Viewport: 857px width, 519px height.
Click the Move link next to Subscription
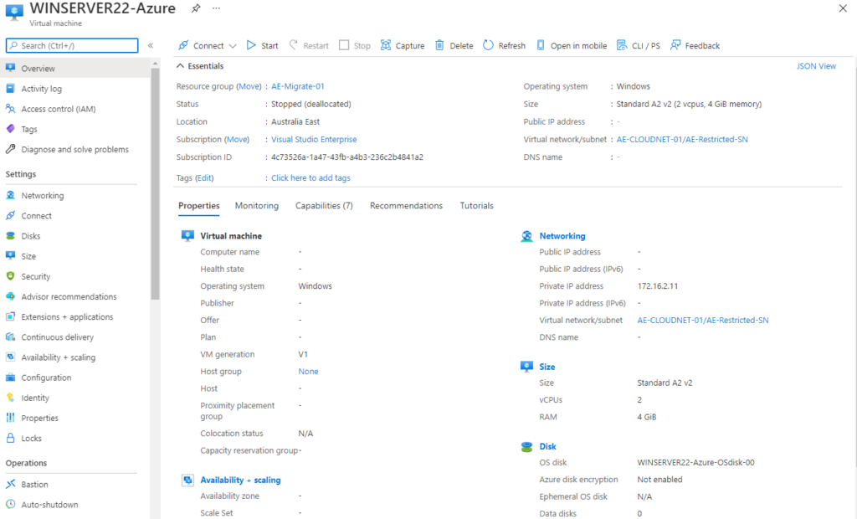(237, 140)
